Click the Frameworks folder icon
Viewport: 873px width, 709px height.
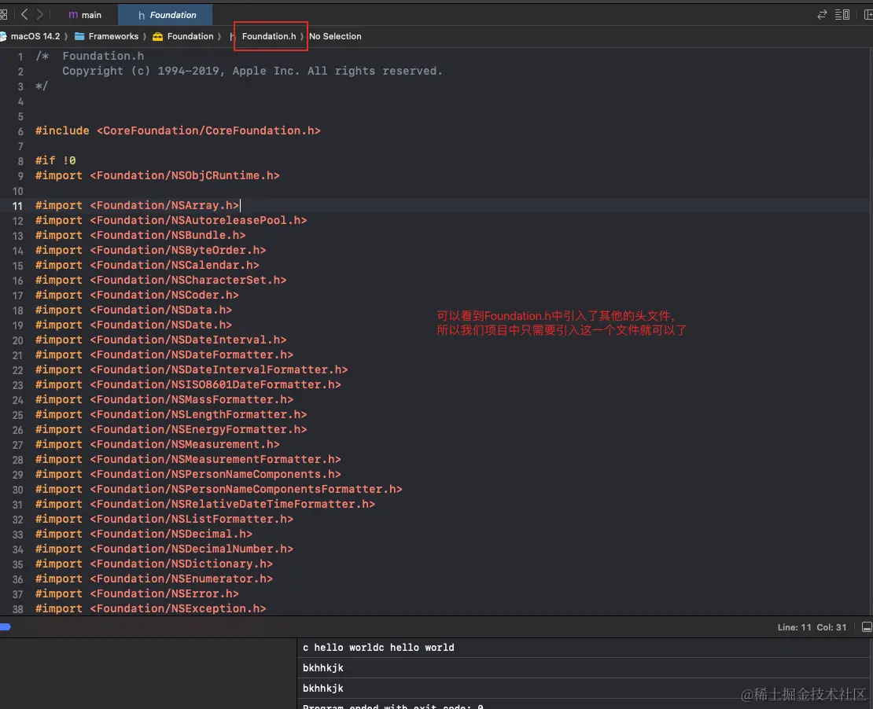[x=79, y=36]
